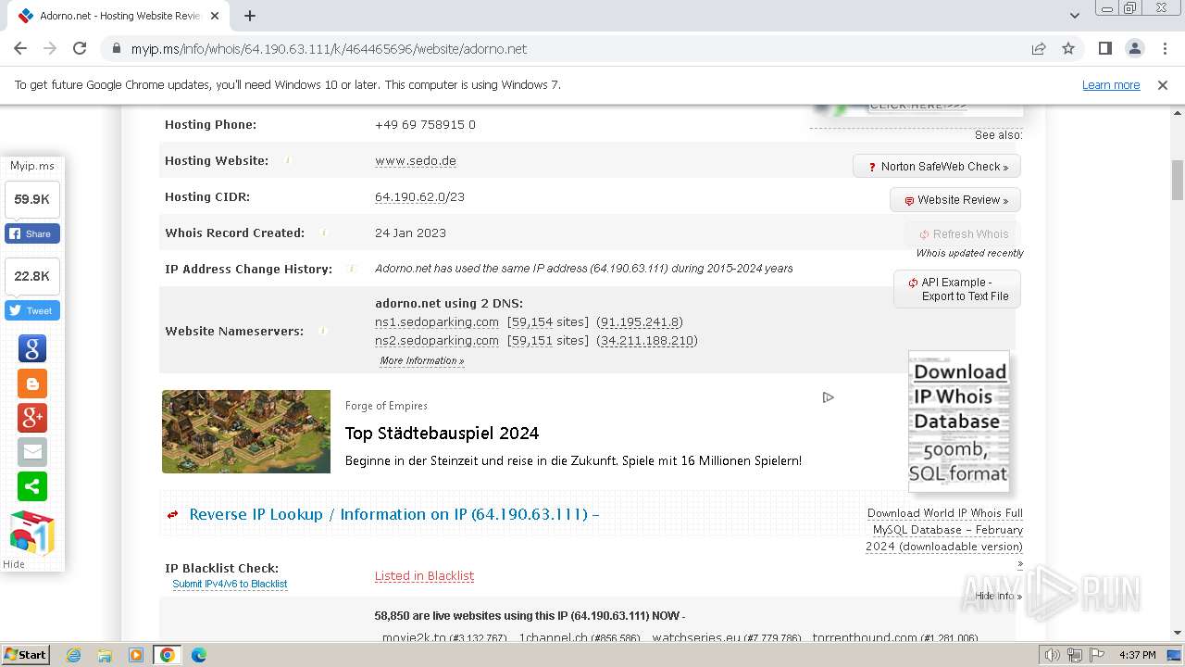This screenshot has height=667, width=1185.
Task: Click Forge of Empires ad image
Action: click(246, 432)
